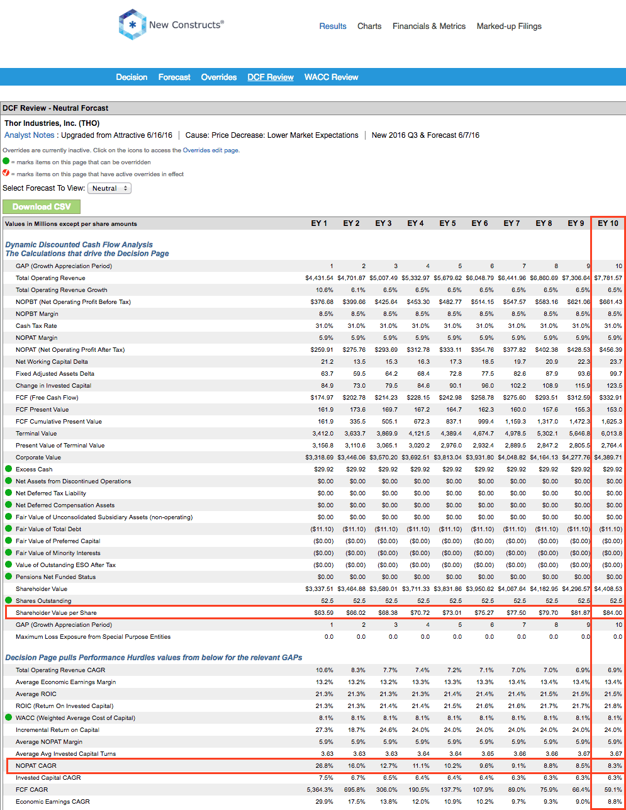This screenshot has width=626, height=810.
Task: Open the Results top navigation item
Action: click(x=333, y=26)
